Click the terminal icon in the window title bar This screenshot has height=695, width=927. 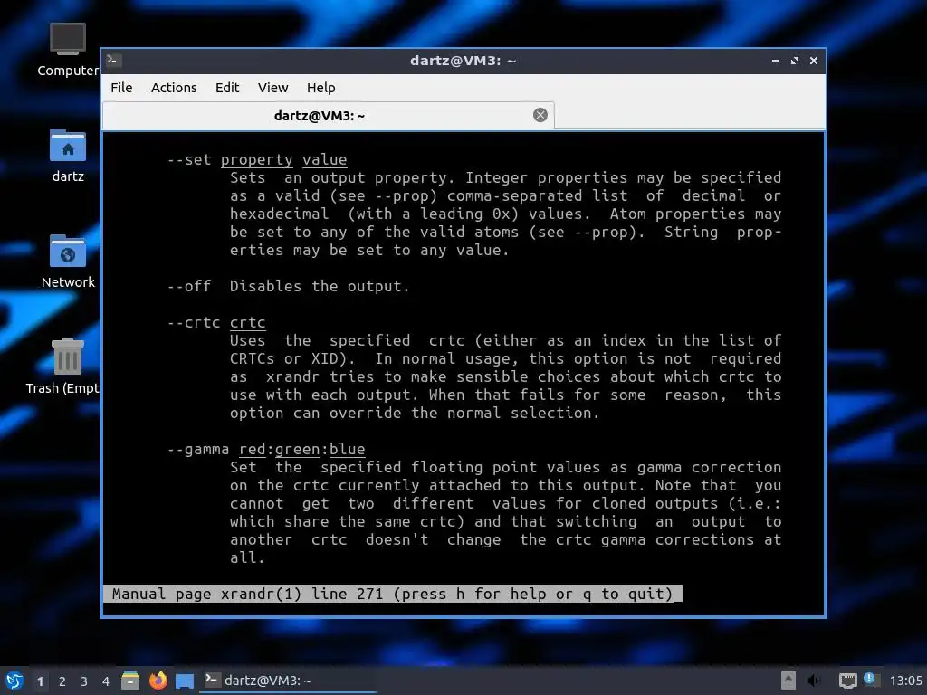pos(113,61)
